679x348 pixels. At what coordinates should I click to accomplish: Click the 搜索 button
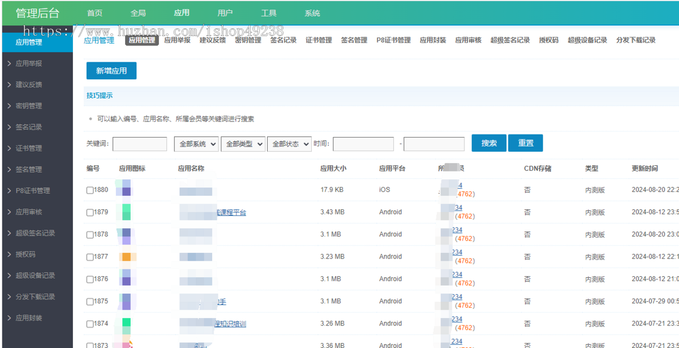point(489,143)
